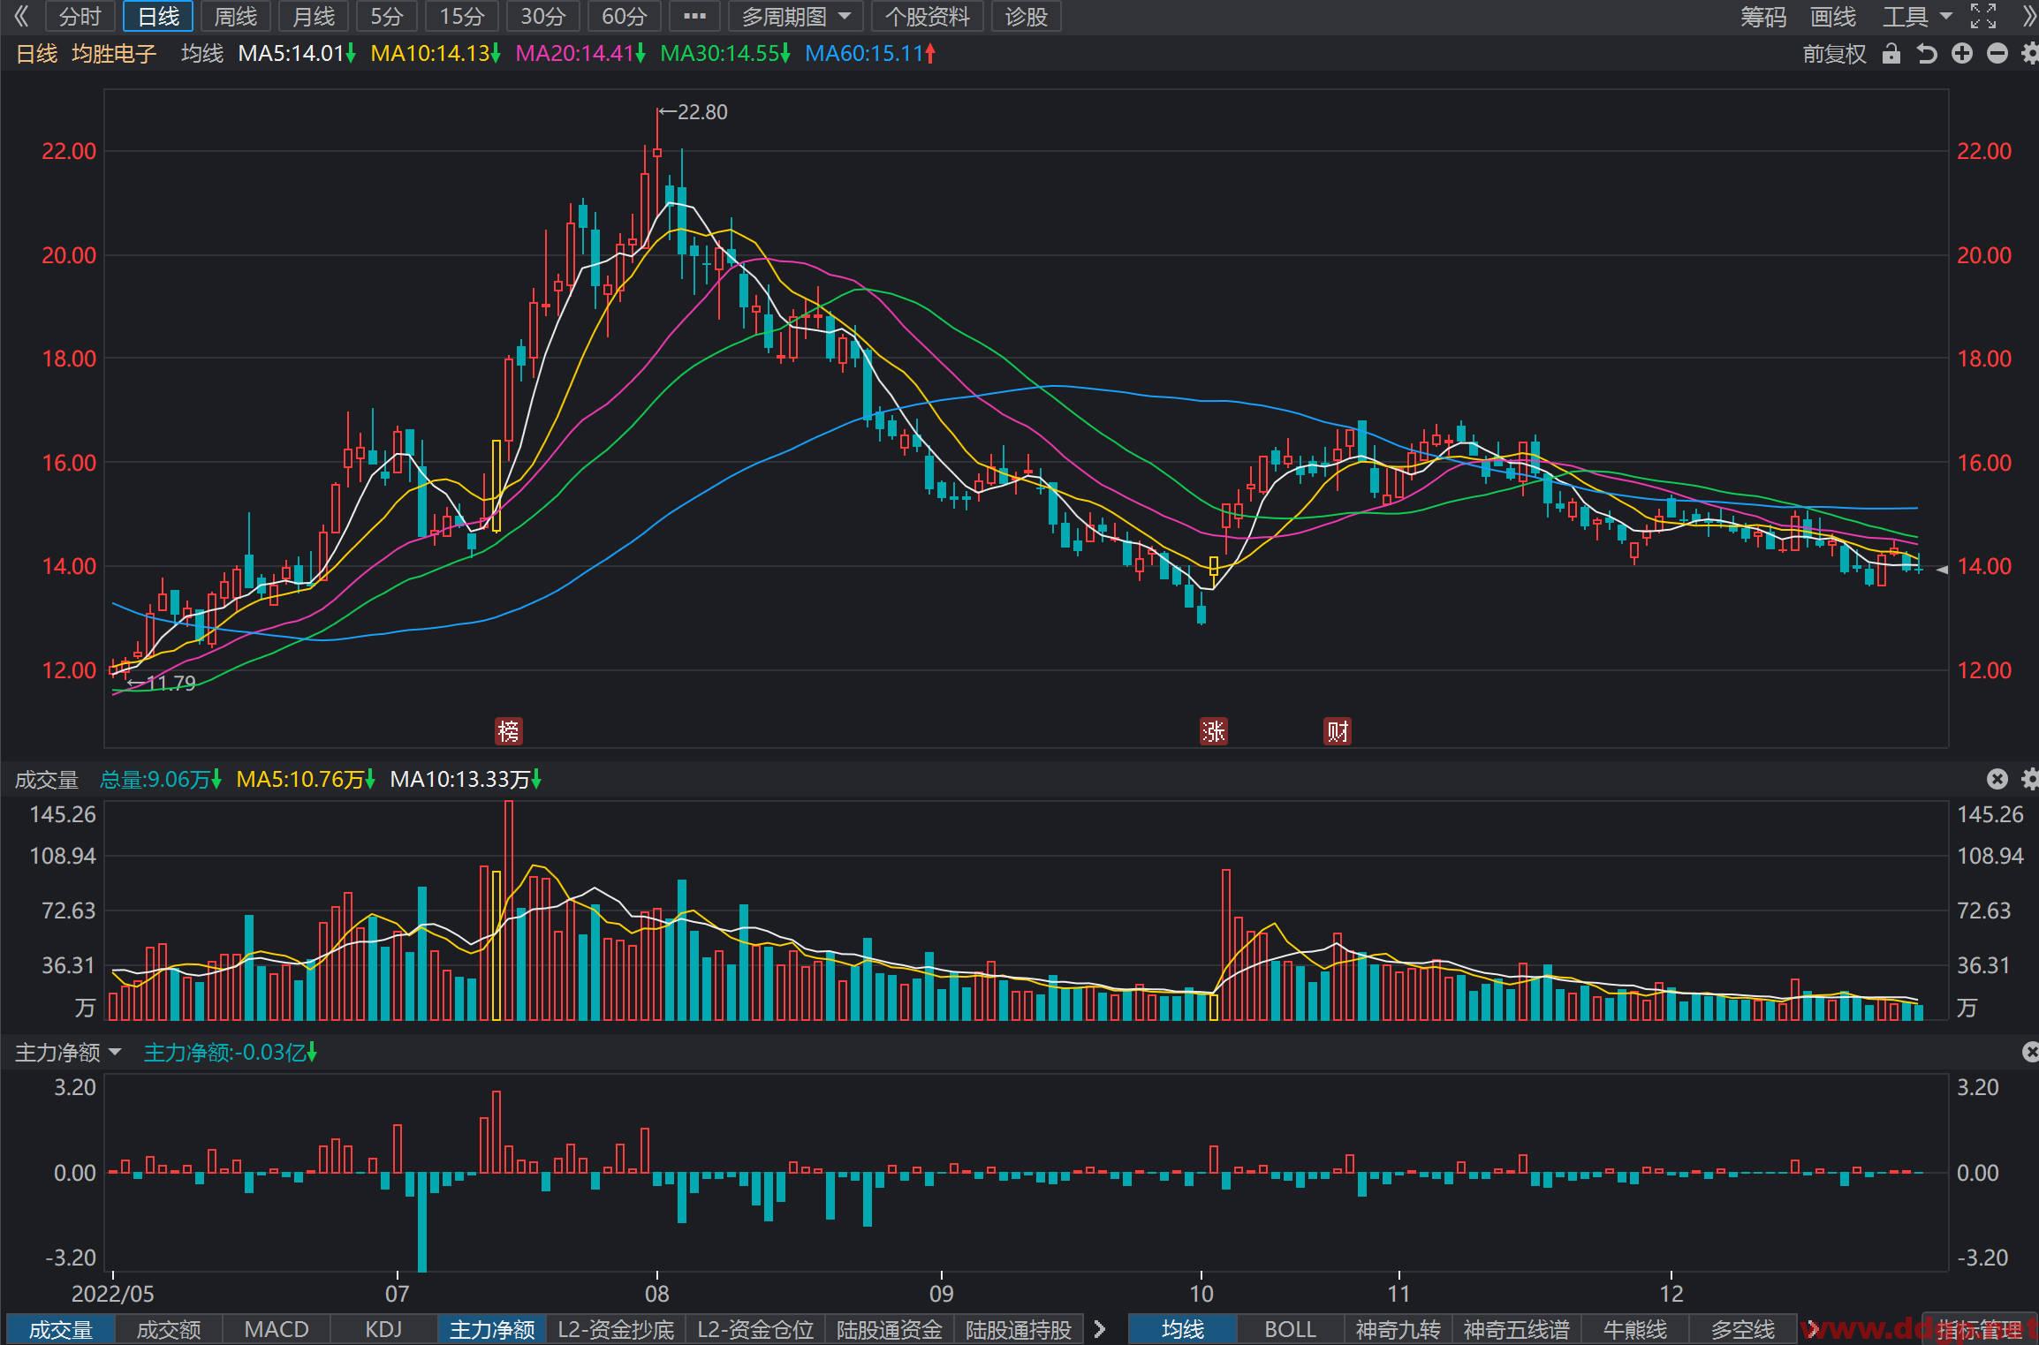Viewport: 2039px width, 1345px height.
Task: Expand the 多周期图 dropdown
Action: click(x=796, y=17)
